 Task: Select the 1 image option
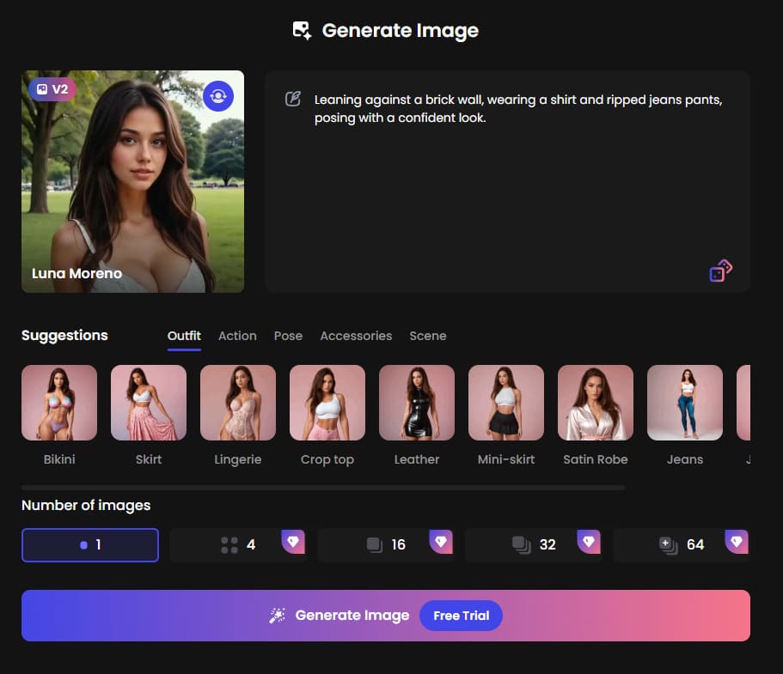coord(89,544)
